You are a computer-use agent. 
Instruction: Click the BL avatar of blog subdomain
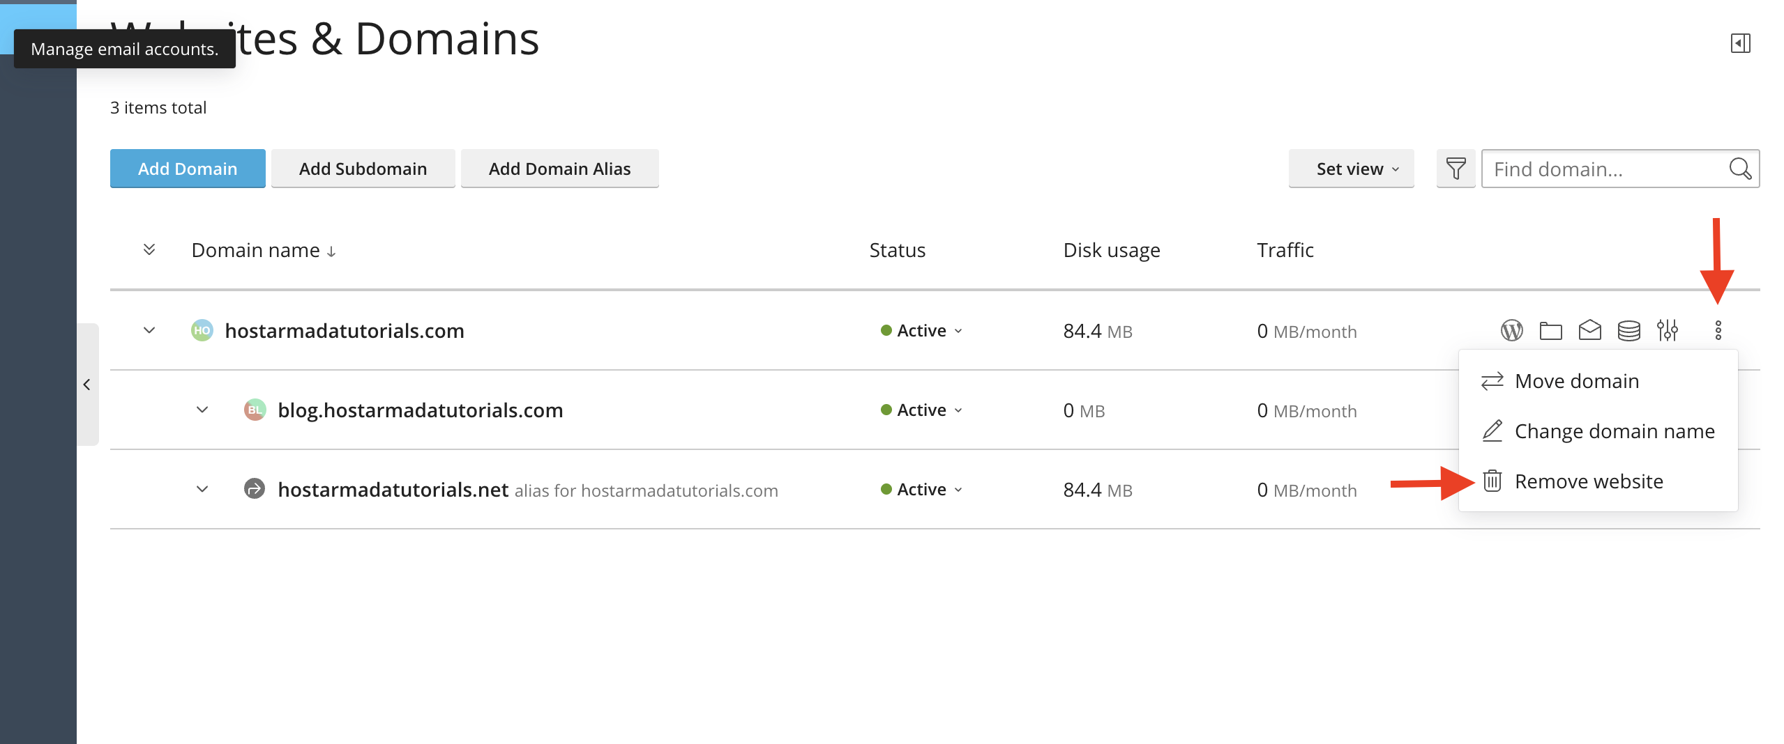pyautogui.click(x=255, y=410)
